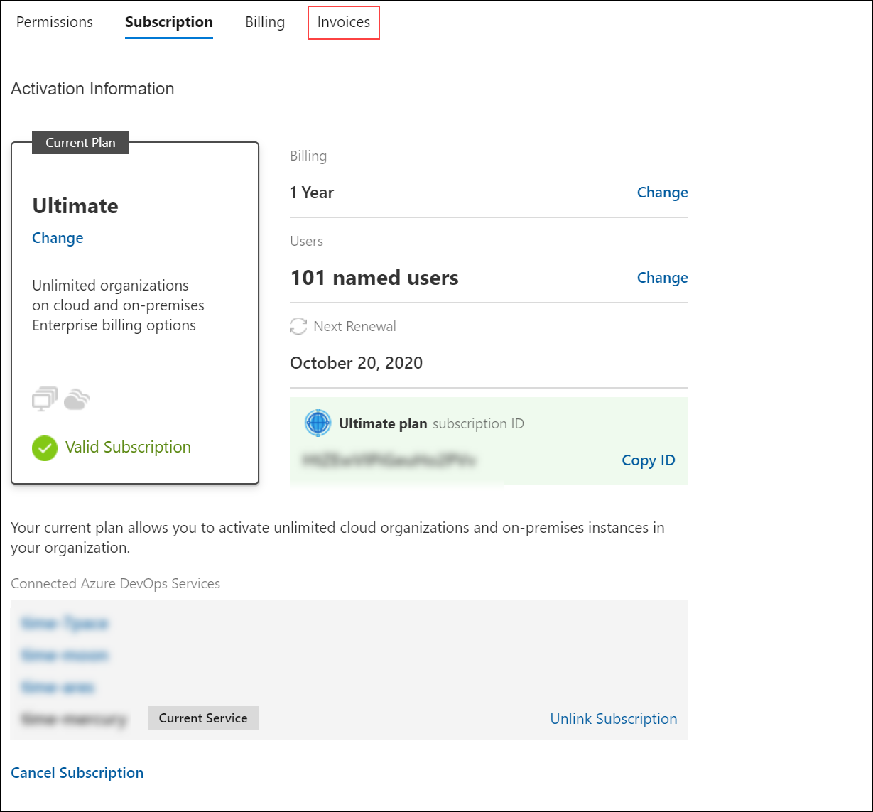
Task: Open the third blurred connected service link
Action: pos(58,687)
